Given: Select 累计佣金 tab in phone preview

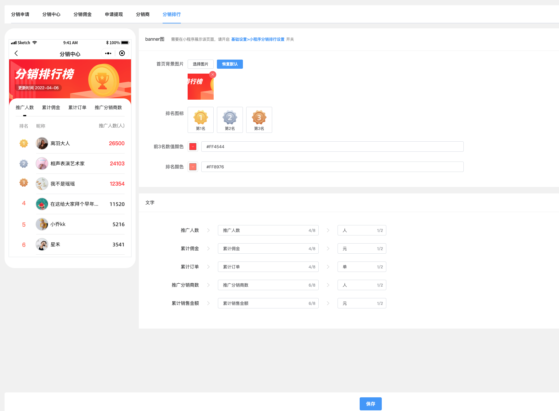Looking at the screenshot, I should click(51, 107).
